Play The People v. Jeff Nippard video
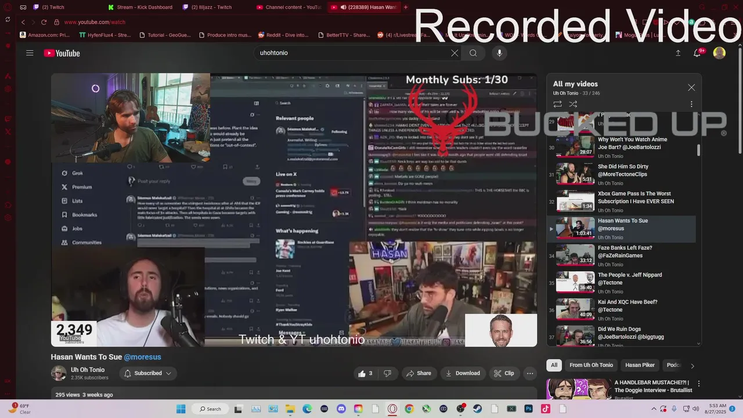743x418 pixels. pos(622,283)
